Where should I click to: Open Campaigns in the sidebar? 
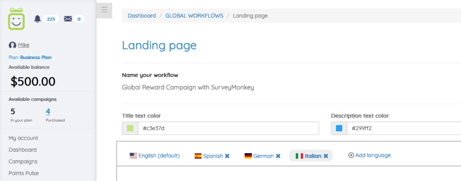click(23, 161)
